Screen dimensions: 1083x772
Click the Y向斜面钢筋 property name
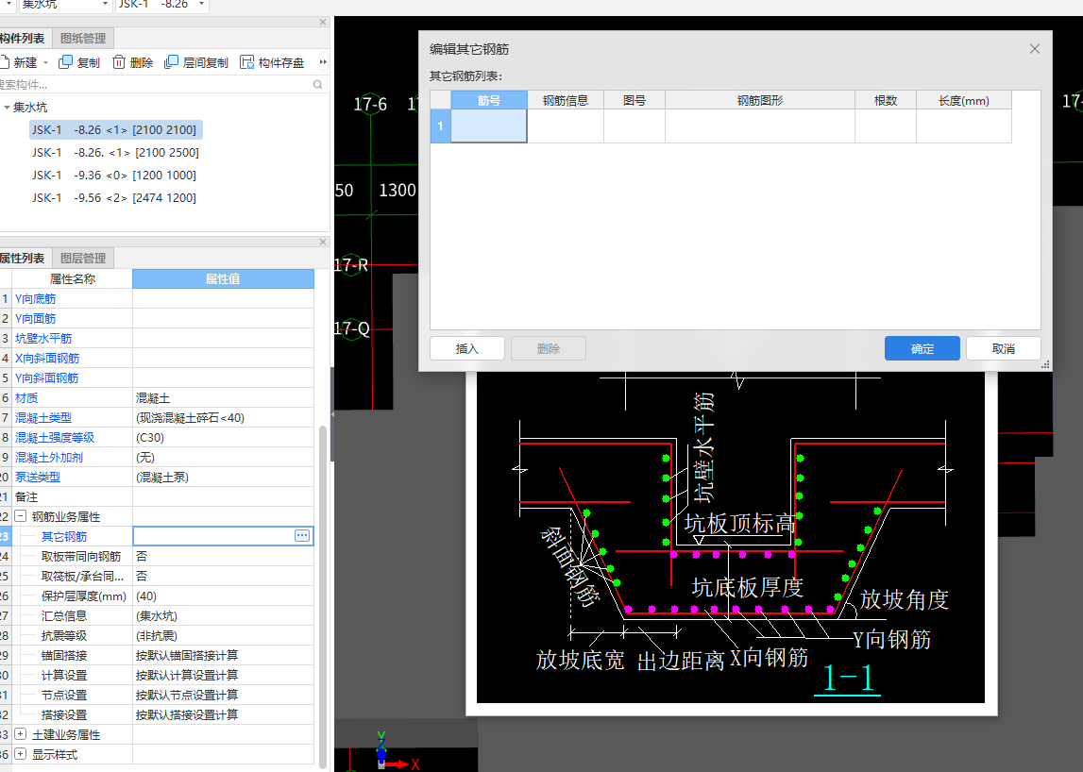click(x=47, y=378)
